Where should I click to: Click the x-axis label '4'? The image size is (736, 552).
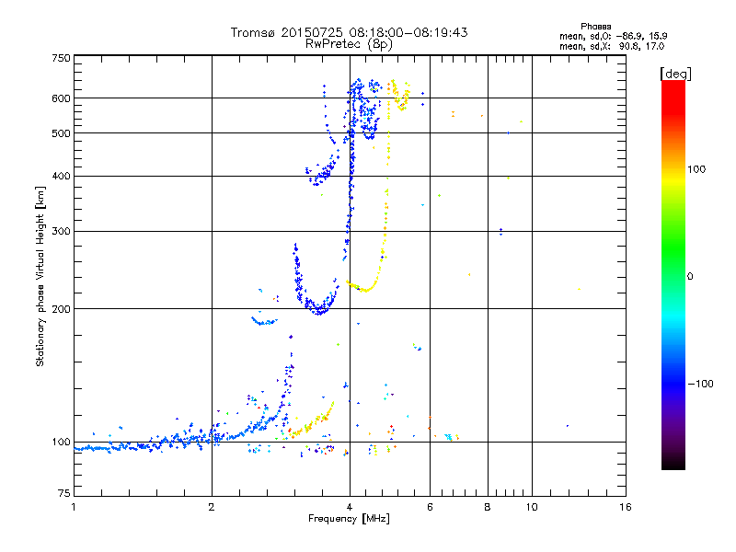pyautogui.click(x=350, y=507)
